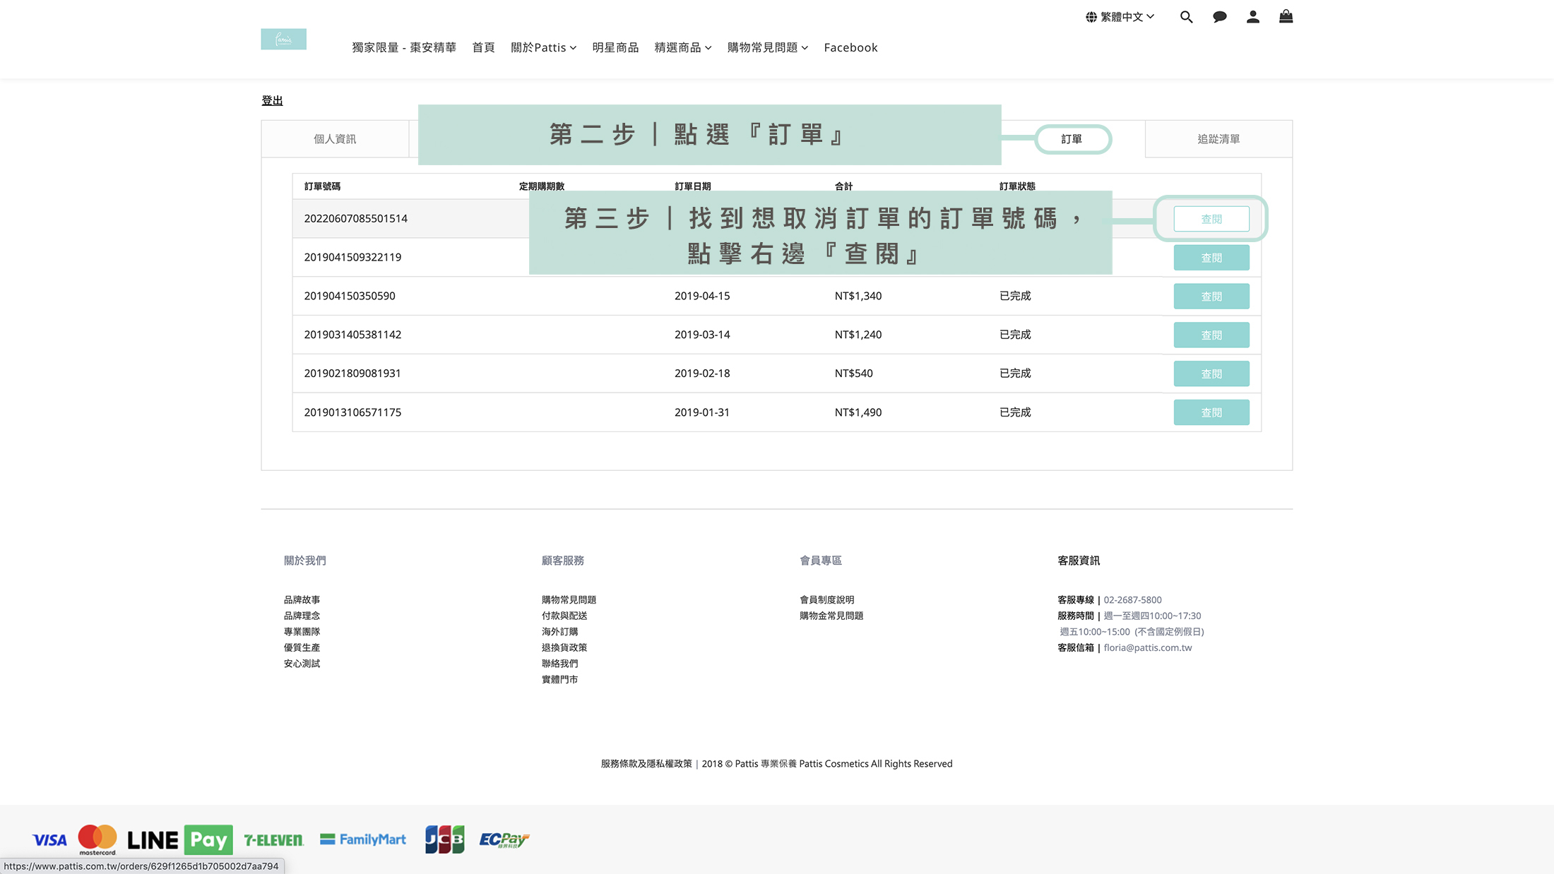Click 查閱 for order 20220607085501514
The width and height of the screenshot is (1554, 874).
point(1211,219)
